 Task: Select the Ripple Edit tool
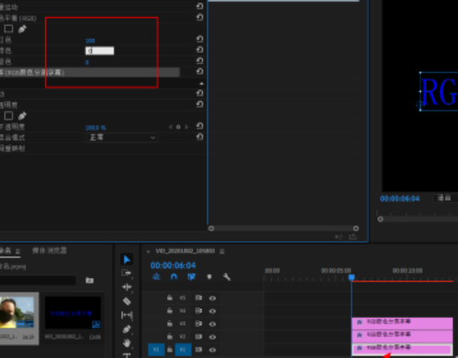click(127, 287)
